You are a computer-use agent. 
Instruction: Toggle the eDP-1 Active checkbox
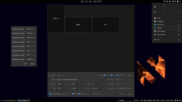tap(104, 75)
